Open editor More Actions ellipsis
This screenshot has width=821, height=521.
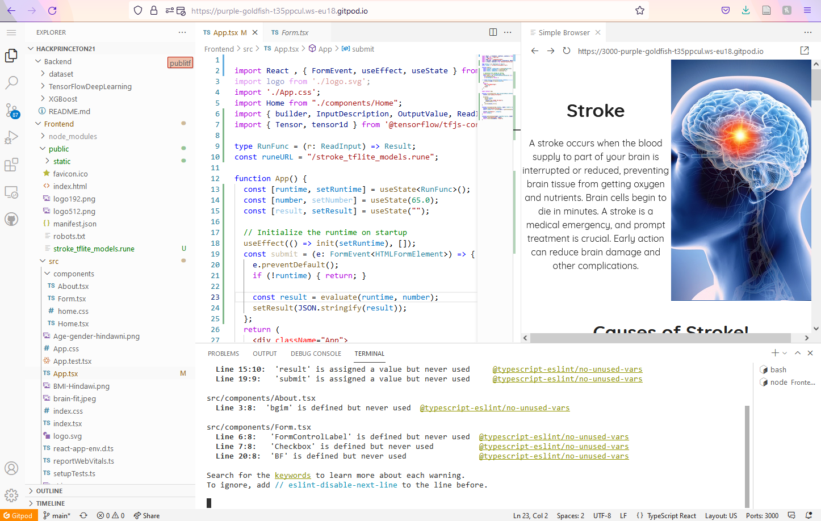click(x=508, y=32)
